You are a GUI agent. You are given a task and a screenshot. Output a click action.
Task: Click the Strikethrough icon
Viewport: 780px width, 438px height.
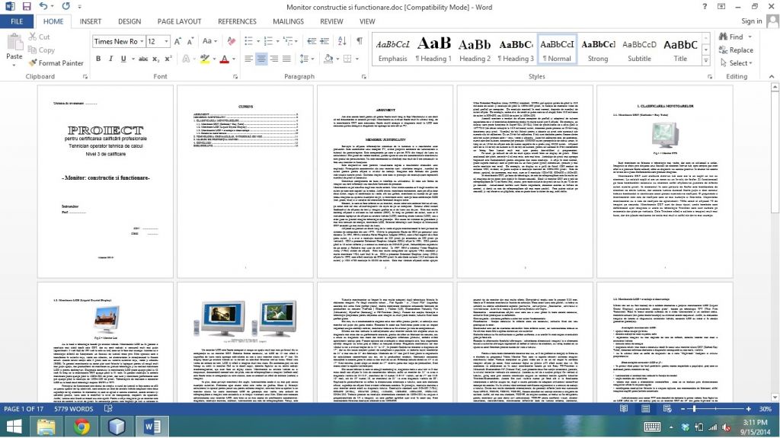pyautogui.click(x=142, y=59)
